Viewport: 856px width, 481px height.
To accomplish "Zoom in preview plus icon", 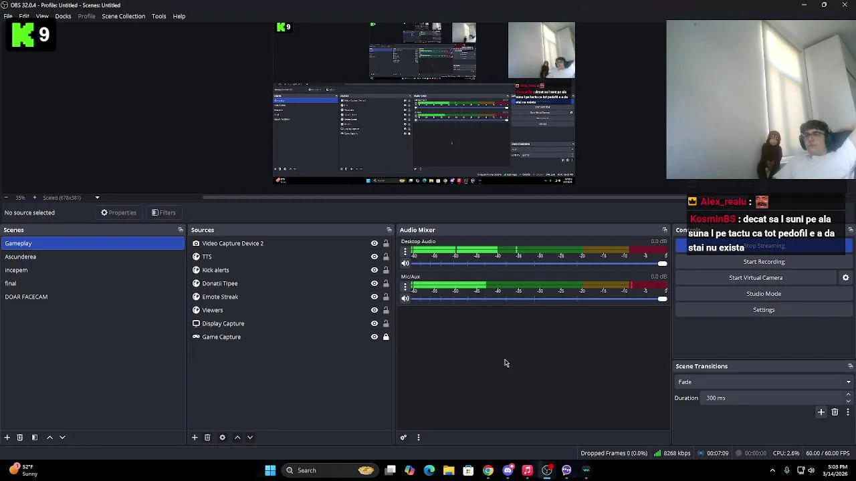I will click(x=35, y=198).
